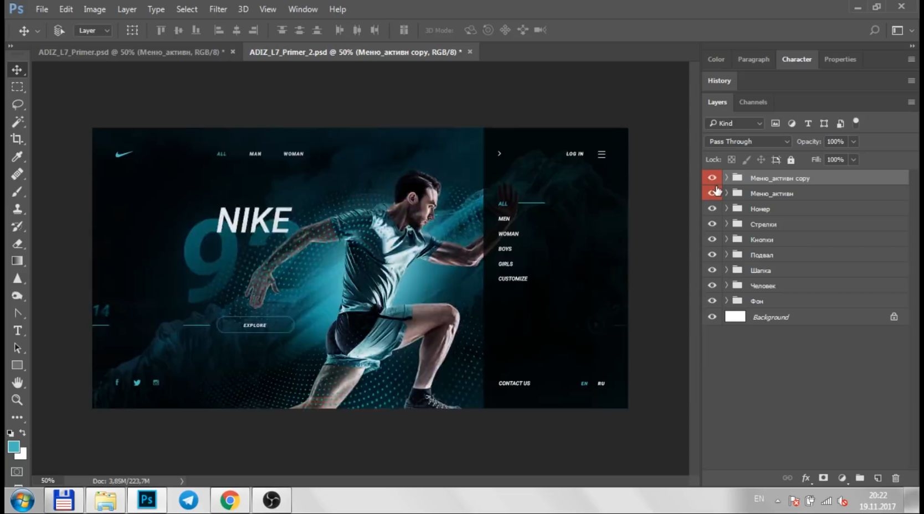Toggle visibility of Шапка group
The width and height of the screenshot is (924, 514).
tap(712, 270)
